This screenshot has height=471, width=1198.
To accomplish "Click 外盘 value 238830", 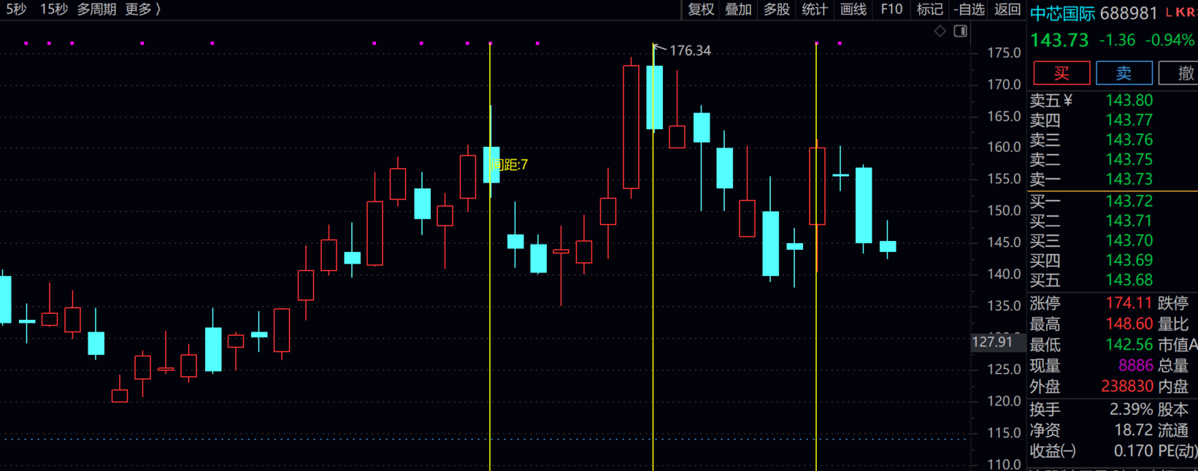I will pos(1127,386).
